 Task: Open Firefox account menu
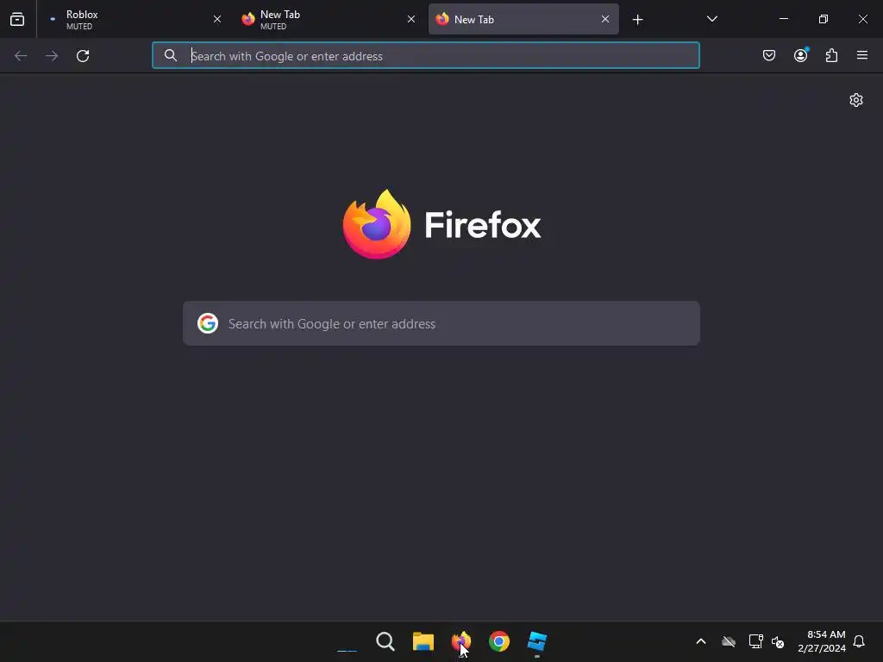pos(801,55)
